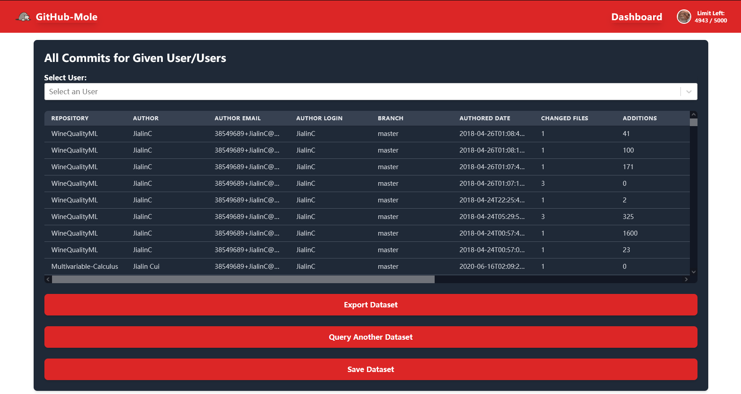
Task: Open the user avatar profile picture
Action: (x=684, y=17)
